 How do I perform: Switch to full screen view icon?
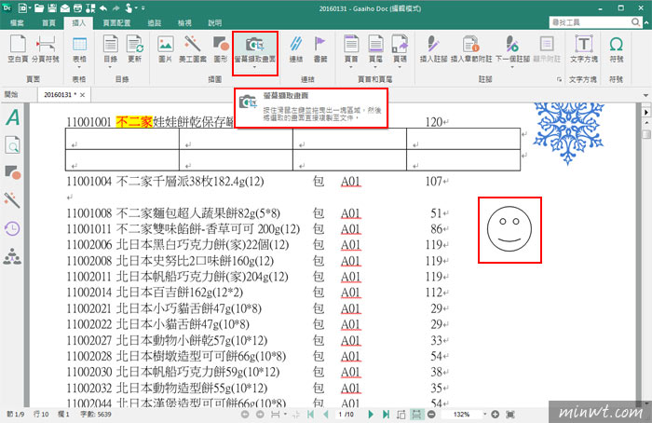point(510,415)
